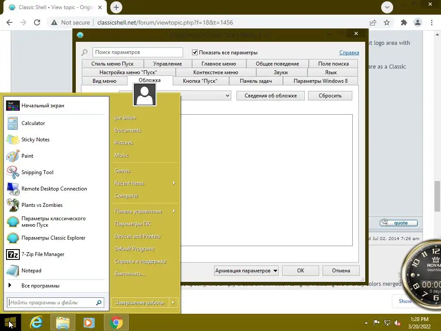This screenshot has width=441, height=331.
Task: Click the Action Center flag tray icon
Action: point(376,322)
